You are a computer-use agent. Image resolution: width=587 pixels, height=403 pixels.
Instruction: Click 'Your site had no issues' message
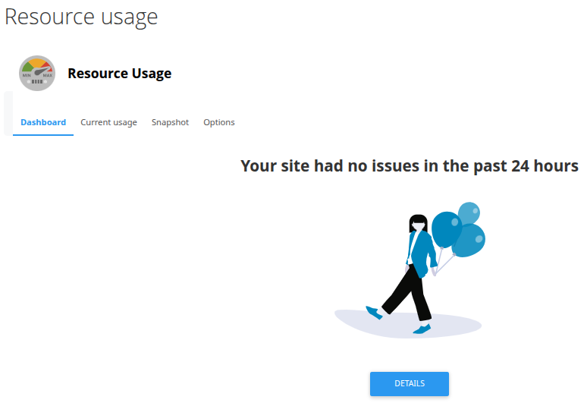410,166
